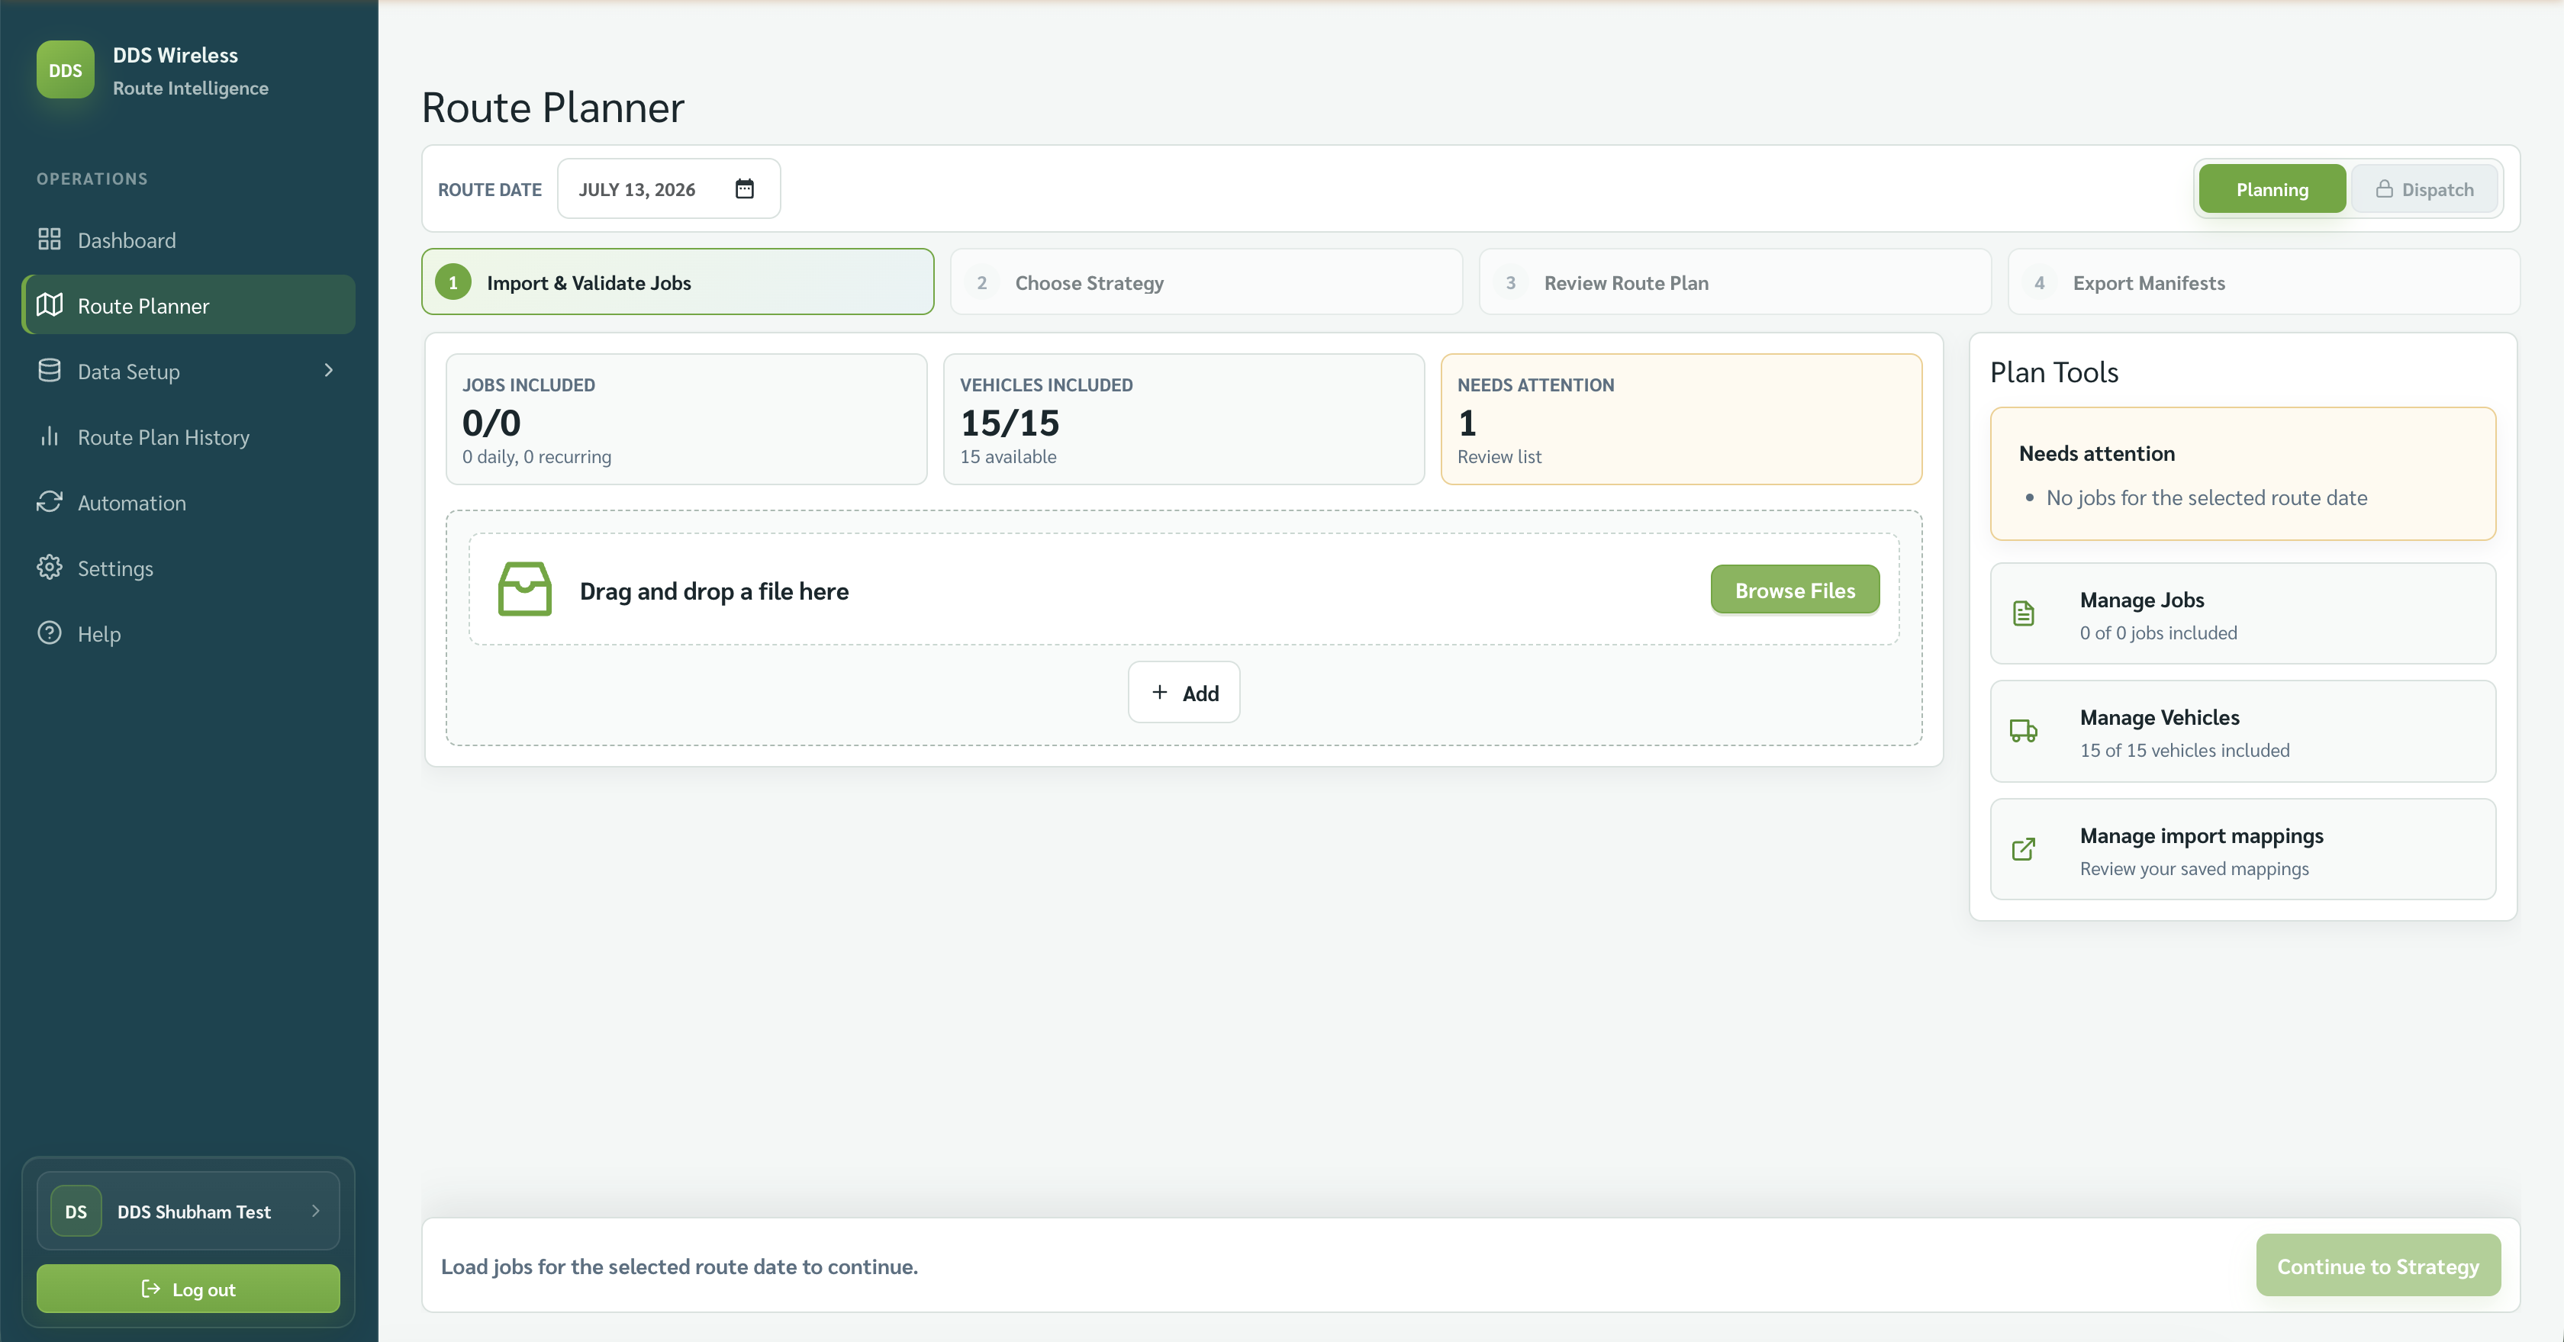This screenshot has width=2564, height=1342.
Task: Open Route Plan History in sidebar
Action: [188, 436]
